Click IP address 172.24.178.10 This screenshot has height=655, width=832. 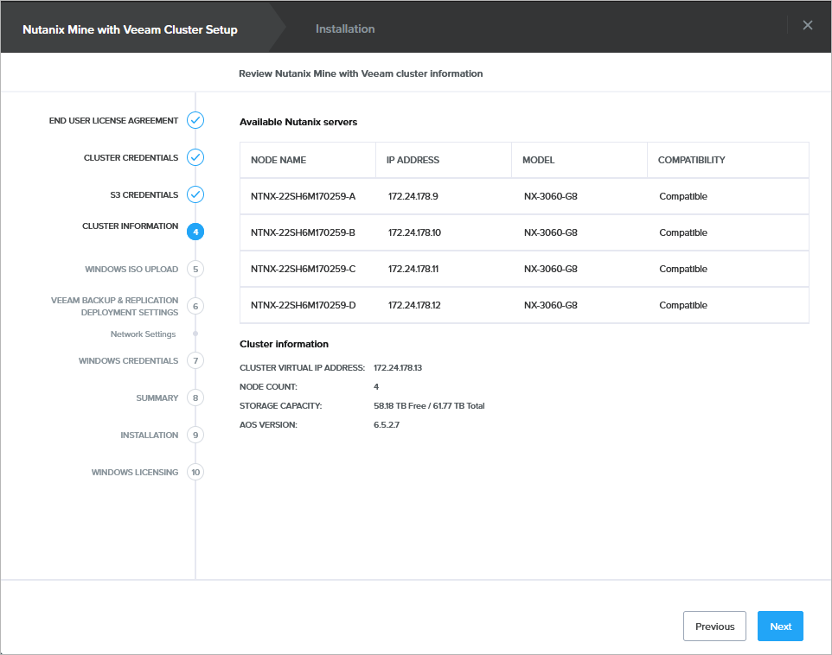coord(414,232)
